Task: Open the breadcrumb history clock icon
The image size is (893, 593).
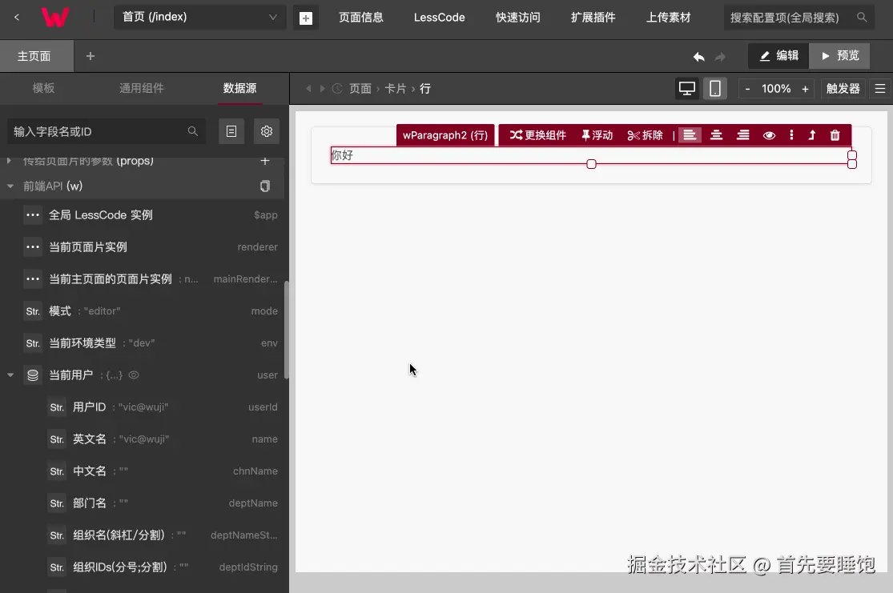Action: 337,88
